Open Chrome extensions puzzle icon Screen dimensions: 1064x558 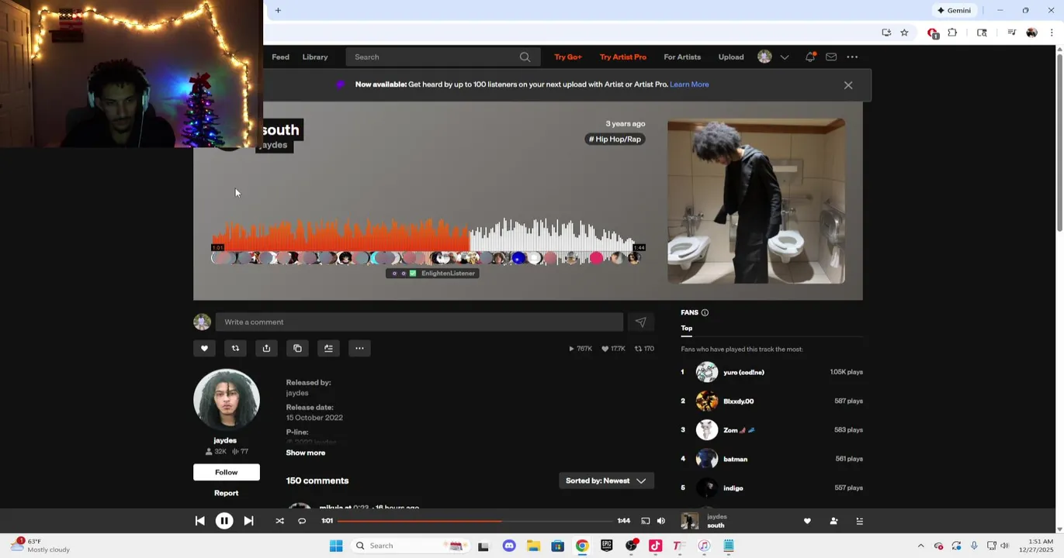pyautogui.click(x=952, y=33)
